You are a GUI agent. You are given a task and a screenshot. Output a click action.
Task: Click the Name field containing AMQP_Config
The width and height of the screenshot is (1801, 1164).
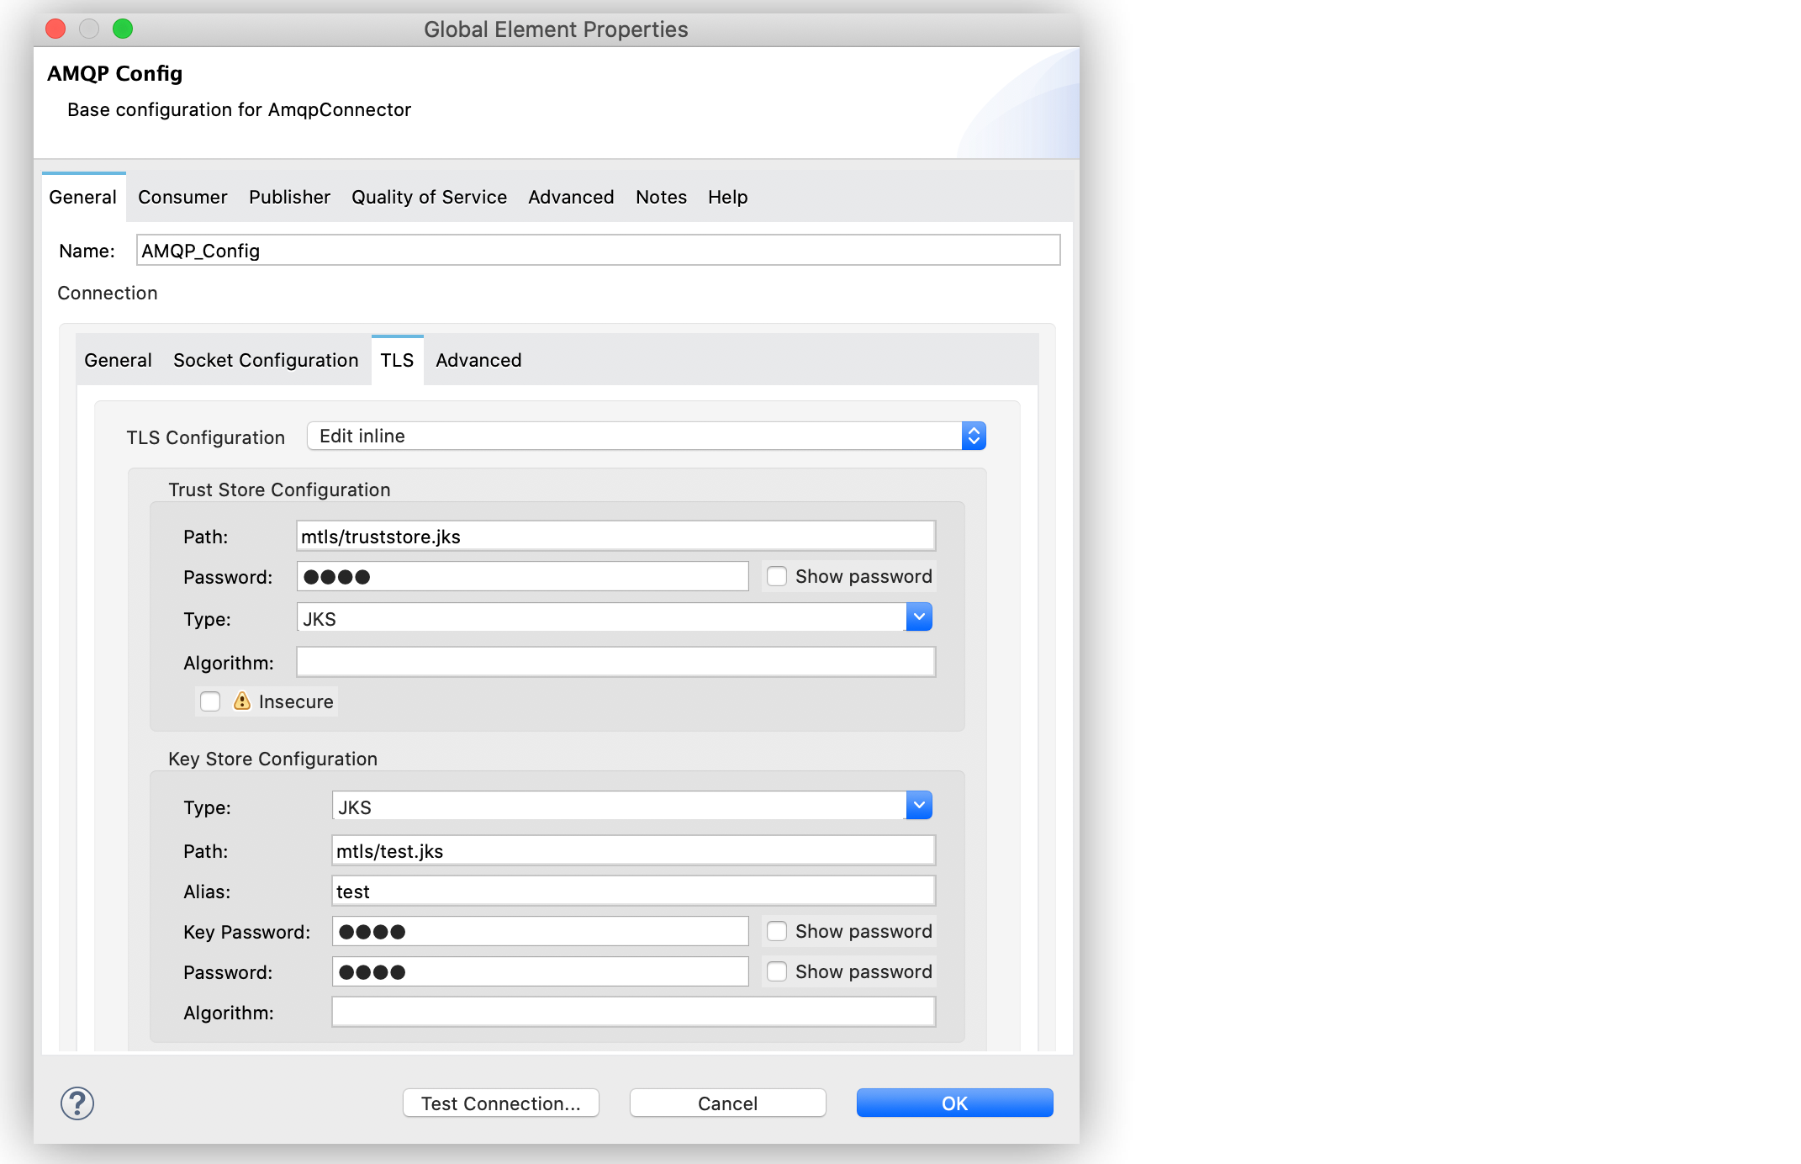[x=597, y=250]
